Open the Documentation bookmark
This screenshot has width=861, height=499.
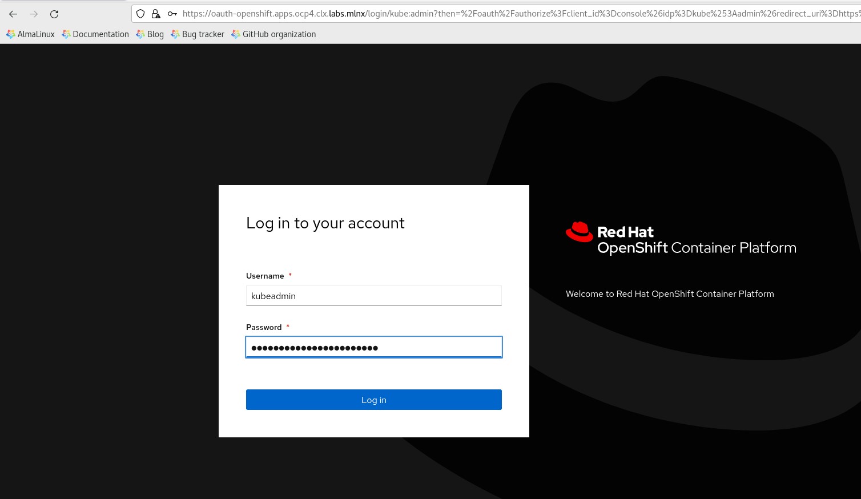coord(95,34)
